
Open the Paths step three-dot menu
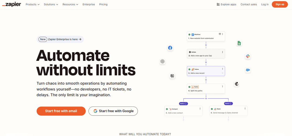[223, 87]
